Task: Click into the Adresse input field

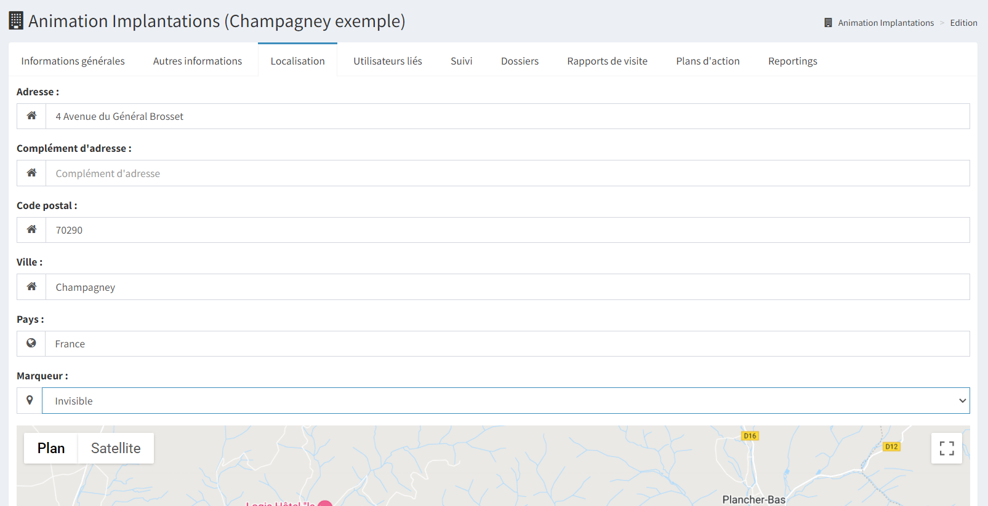Action: click(x=508, y=116)
